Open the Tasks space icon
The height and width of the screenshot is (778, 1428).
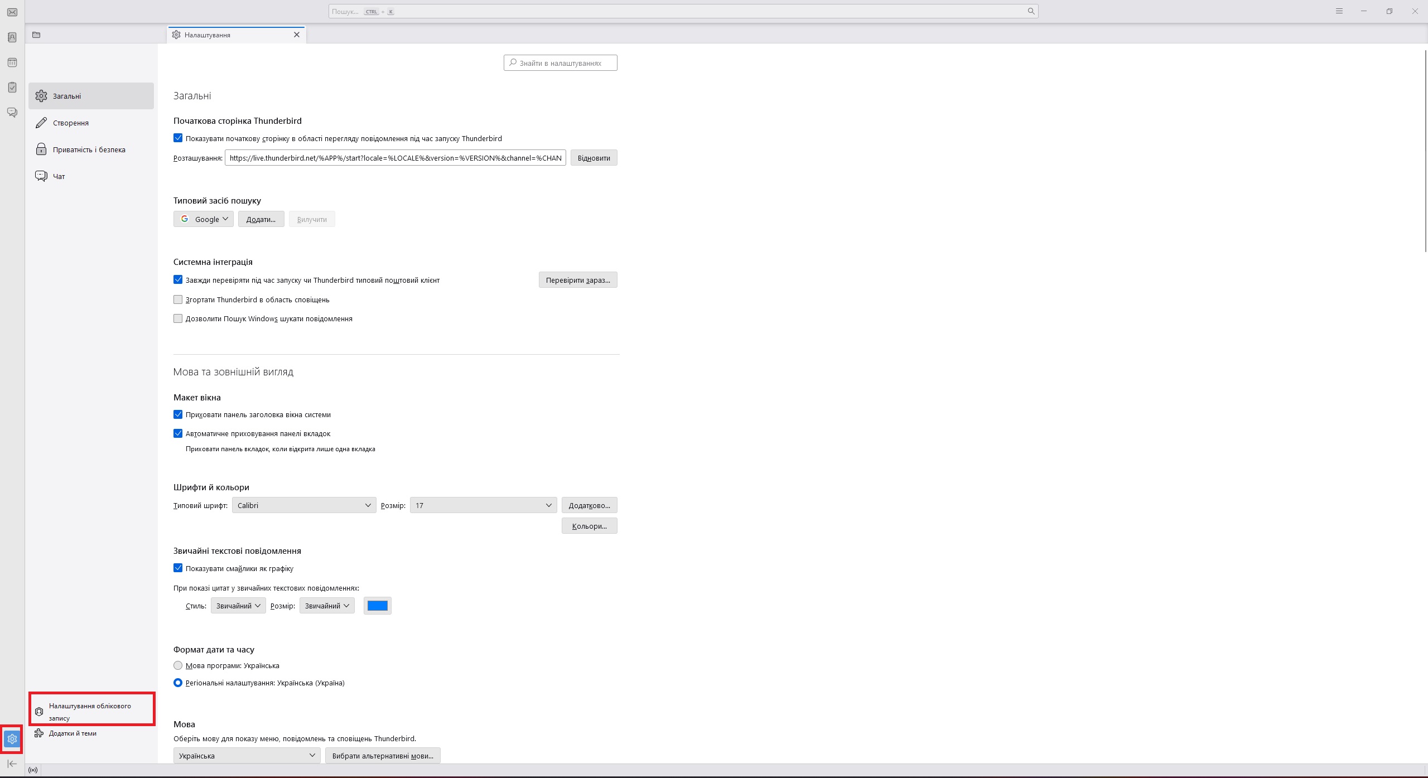coord(12,88)
